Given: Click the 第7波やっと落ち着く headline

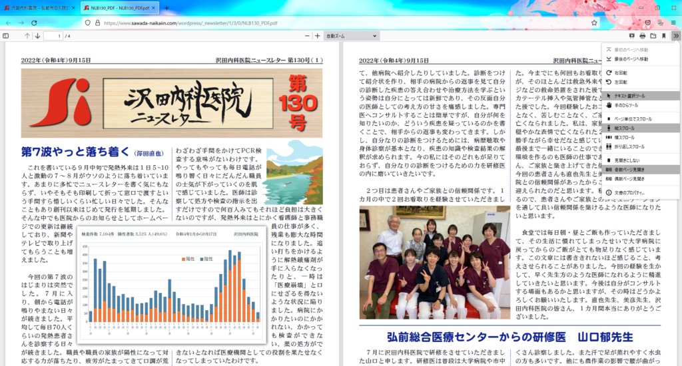Looking at the screenshot, I should 75,152.
